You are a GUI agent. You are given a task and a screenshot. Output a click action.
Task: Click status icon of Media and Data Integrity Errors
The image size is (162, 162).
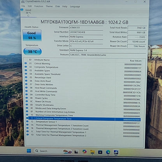27,108
